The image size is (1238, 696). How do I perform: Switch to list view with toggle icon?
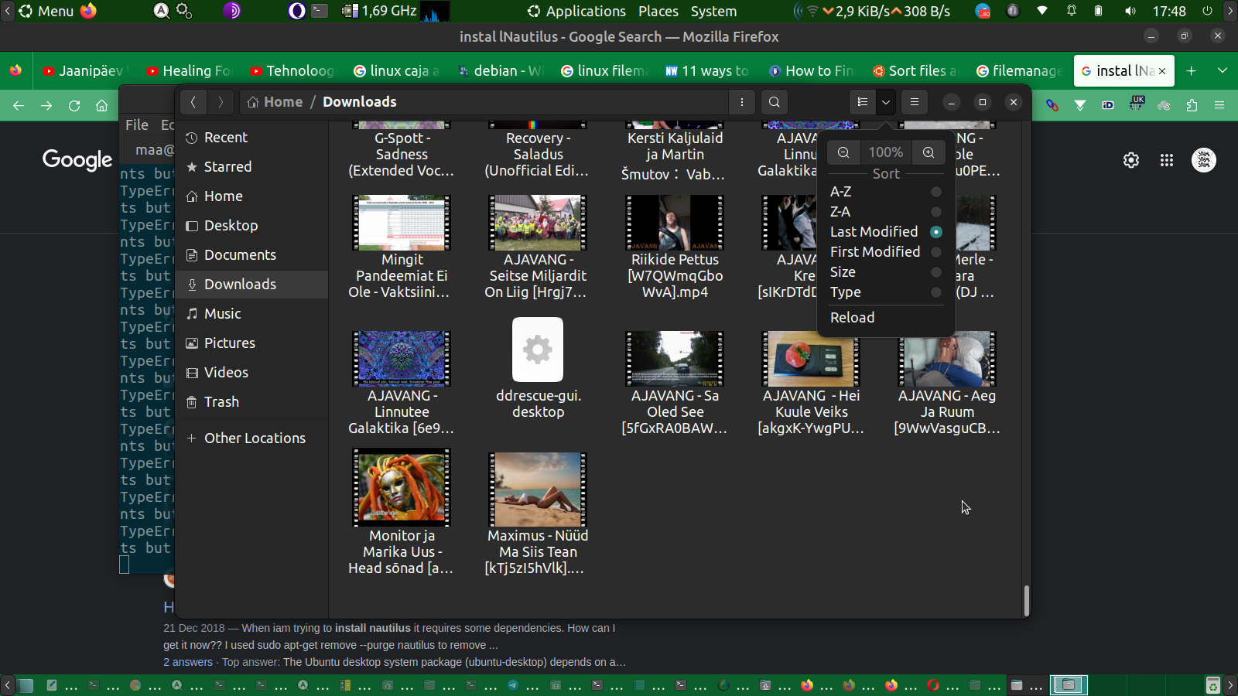click(x=863, y=102)
